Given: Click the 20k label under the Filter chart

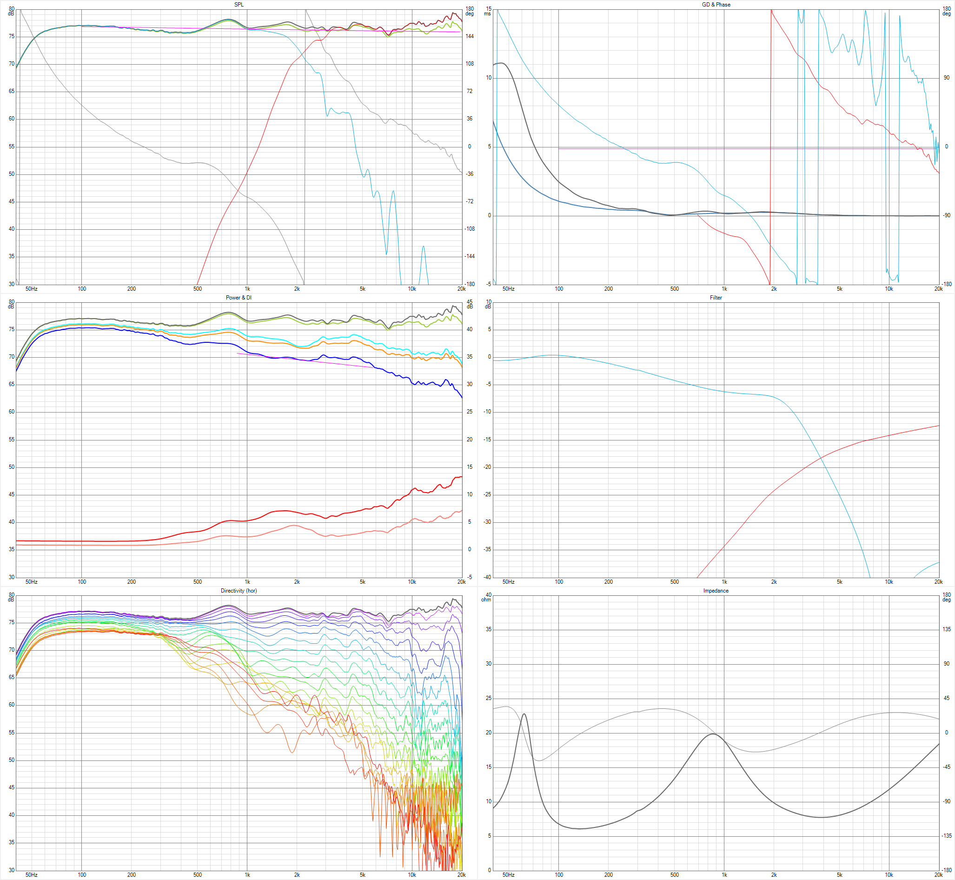Looking at the screenshot, I should [938, 582].
